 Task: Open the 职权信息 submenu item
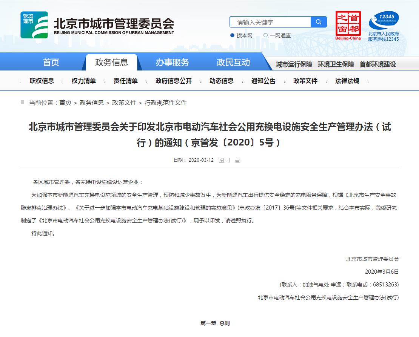42,81
